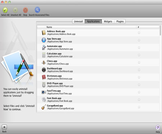The height and width of the screenshot is (134, 162).
Task: Select the Dashboard.app gauge icon
Action: 44,70
